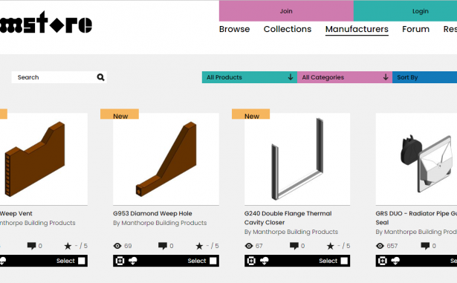This screenshot has width=457, height=283.
Task: Download GRS DUO via cloud icon
Action: click(395, 261)
